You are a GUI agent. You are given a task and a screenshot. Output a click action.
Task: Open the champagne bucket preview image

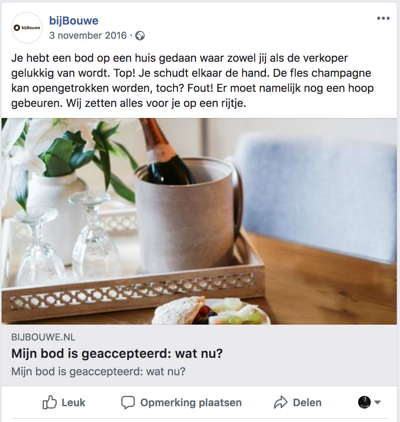(x=199, y=221)
